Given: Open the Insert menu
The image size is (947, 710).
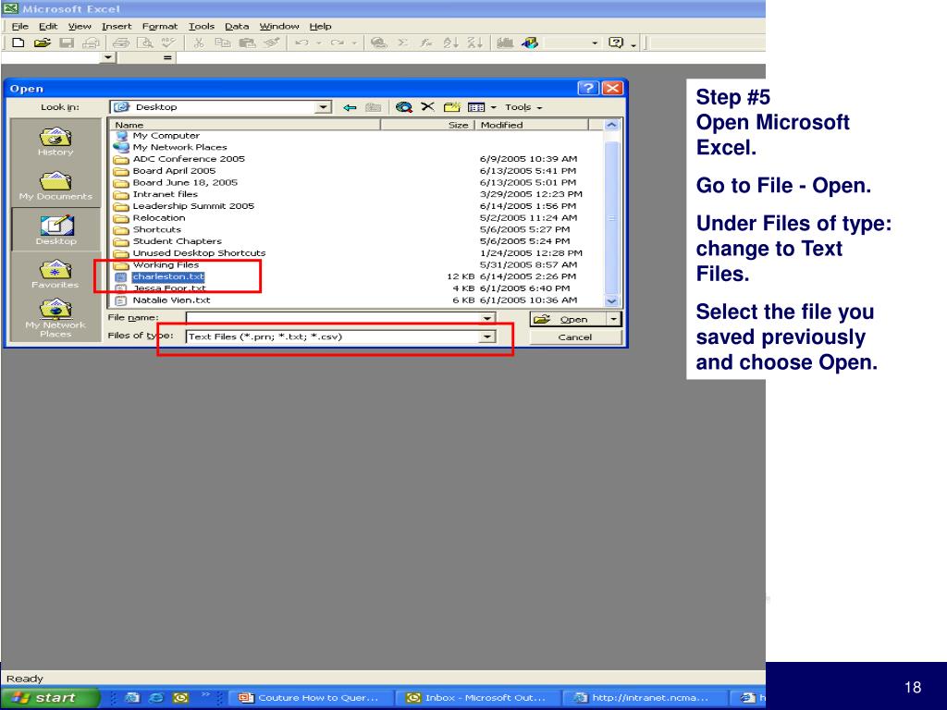Looking at the screenshot, I should tap(117, 27).
